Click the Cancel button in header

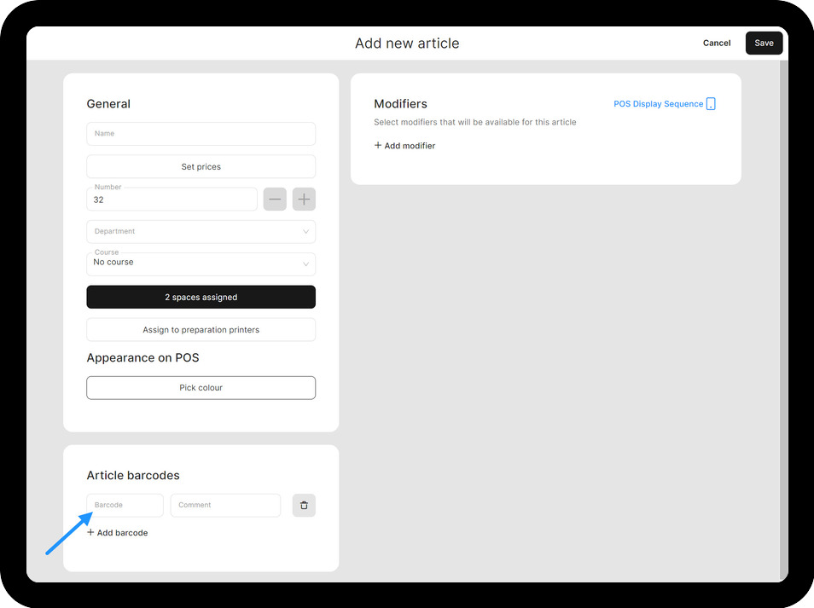point(716,43)
